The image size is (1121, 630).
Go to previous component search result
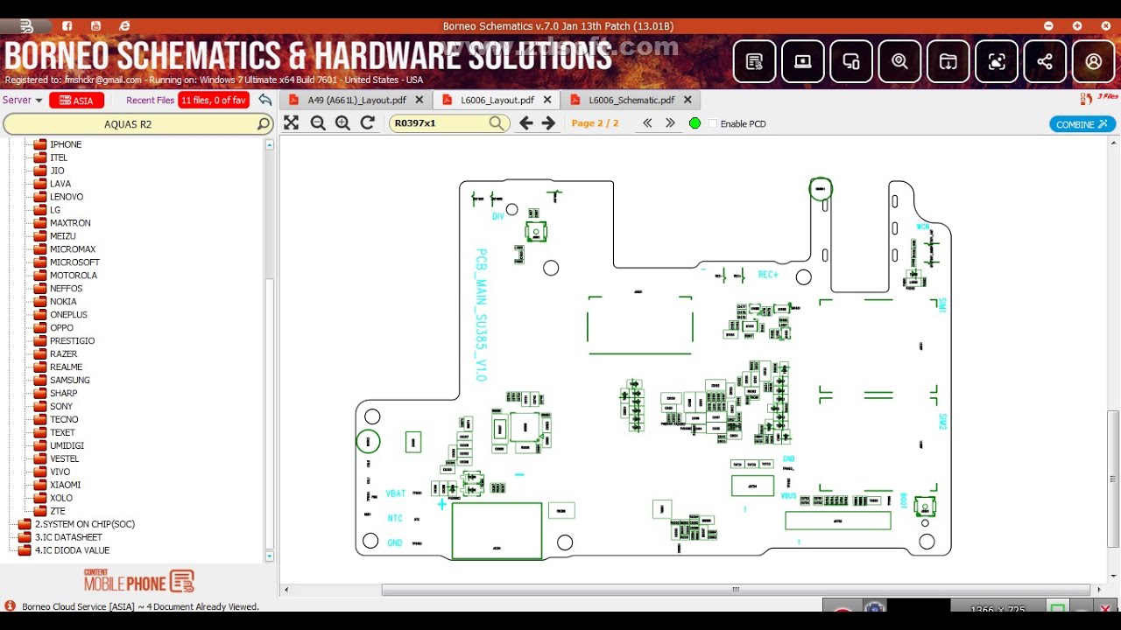click(x=526, y=123)
